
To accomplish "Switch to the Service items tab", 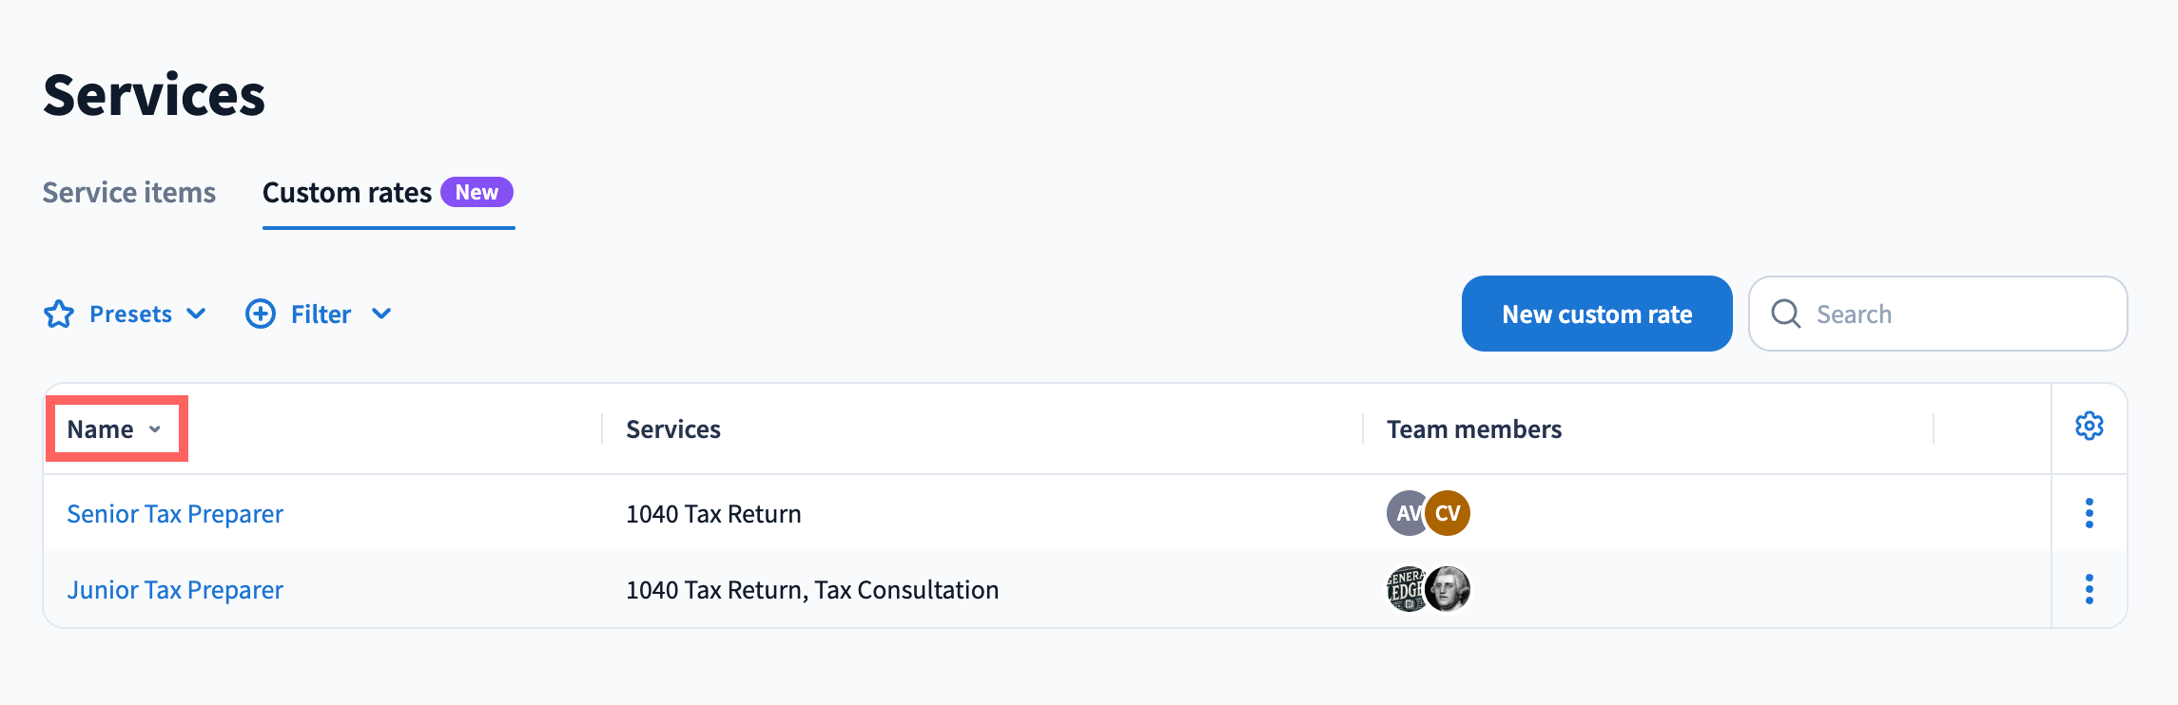I will (129, 193).
